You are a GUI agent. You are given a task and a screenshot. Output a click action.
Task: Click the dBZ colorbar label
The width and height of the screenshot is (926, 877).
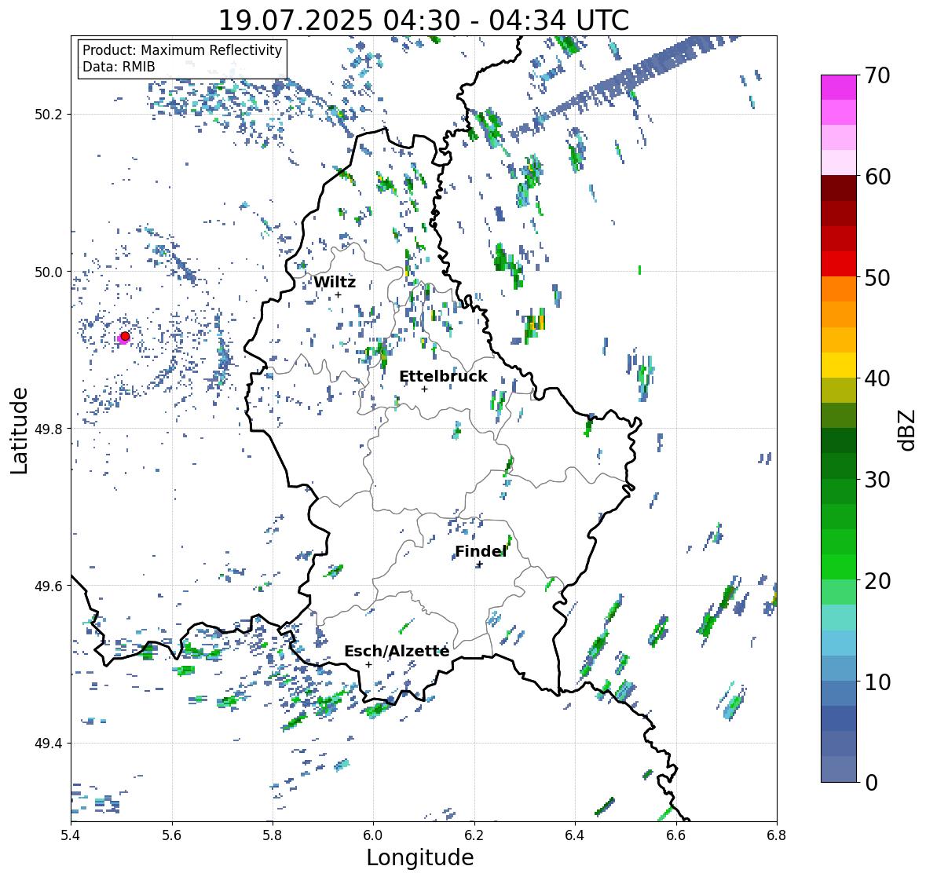point(907,430)
